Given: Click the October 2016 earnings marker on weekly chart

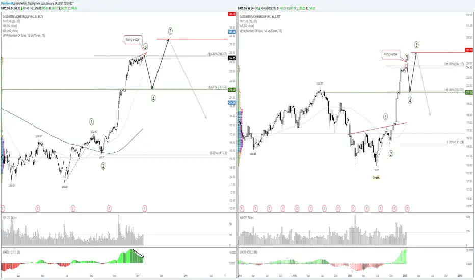Looking at the screenshot, I should coord(394,208).
